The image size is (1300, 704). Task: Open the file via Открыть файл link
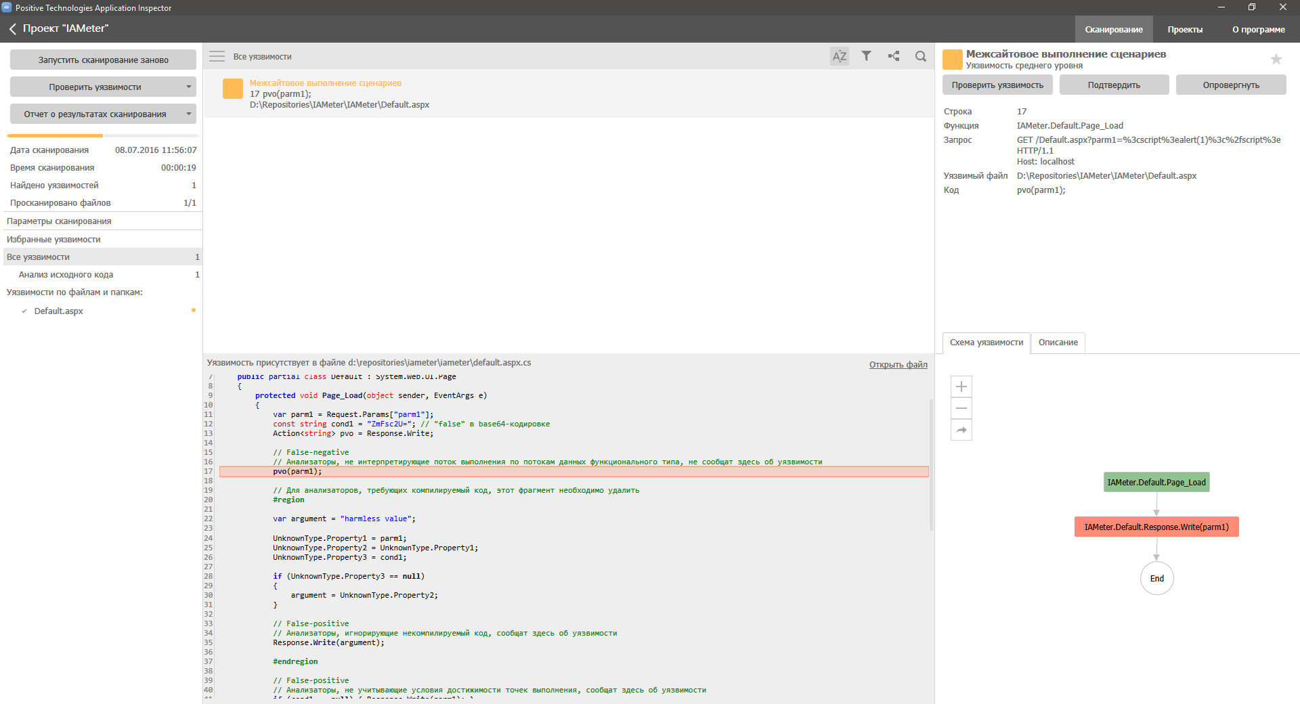click(898, 364)
